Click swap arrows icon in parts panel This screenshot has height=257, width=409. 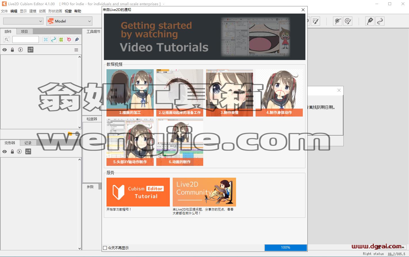pos(31,50)
